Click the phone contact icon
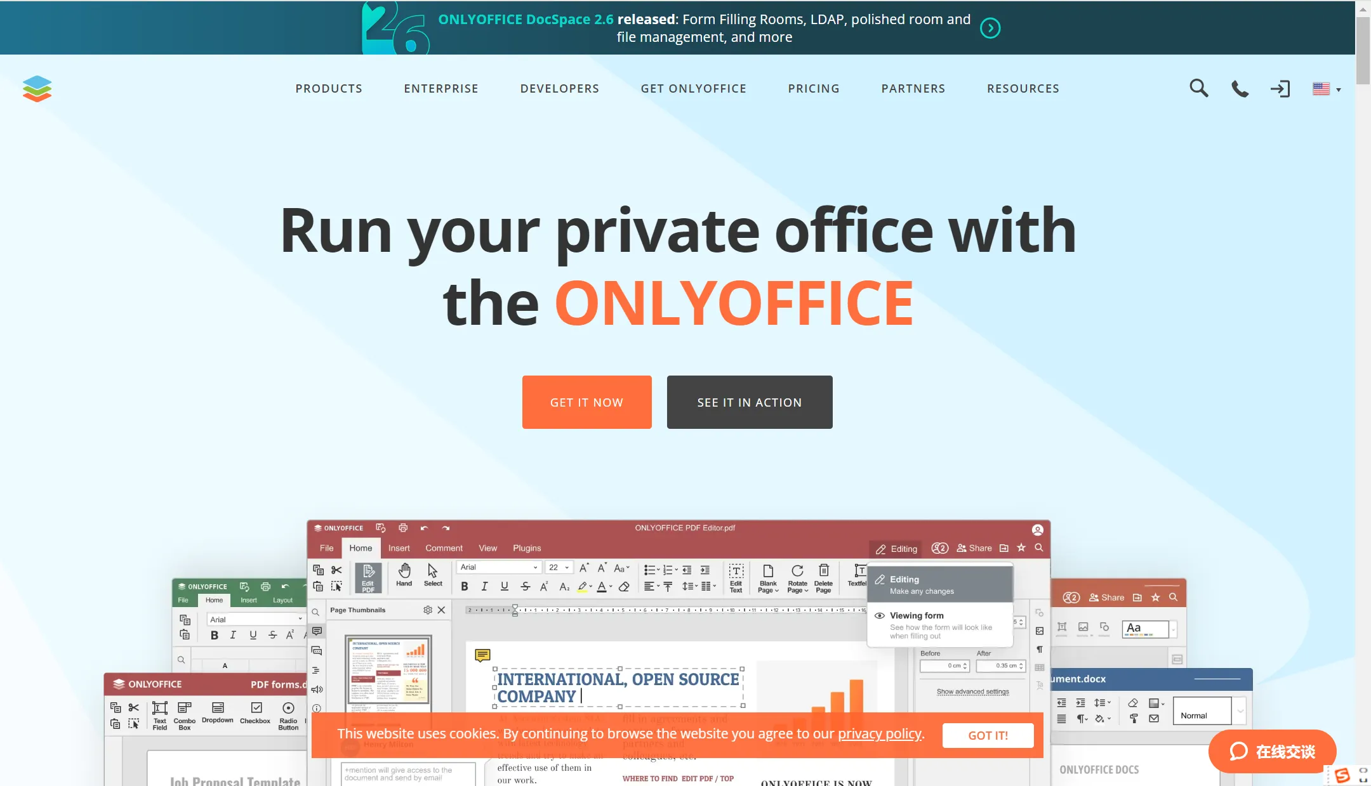The height and width of the screenshot is (786, 1371). [x=1239, y=88]
